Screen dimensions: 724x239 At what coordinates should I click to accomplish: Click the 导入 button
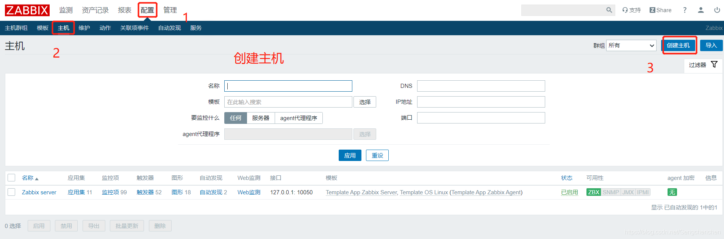click(711, 45)
